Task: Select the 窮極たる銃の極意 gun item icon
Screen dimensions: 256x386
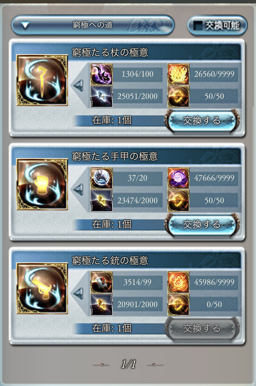Action: pyautogui.click(x=42, y=288)
